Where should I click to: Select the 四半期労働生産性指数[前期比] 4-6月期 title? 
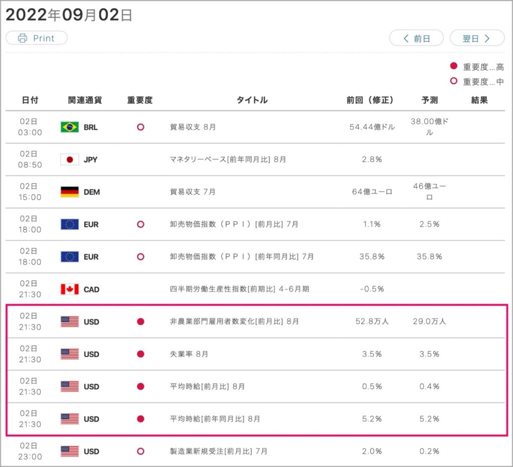point(239,289)
